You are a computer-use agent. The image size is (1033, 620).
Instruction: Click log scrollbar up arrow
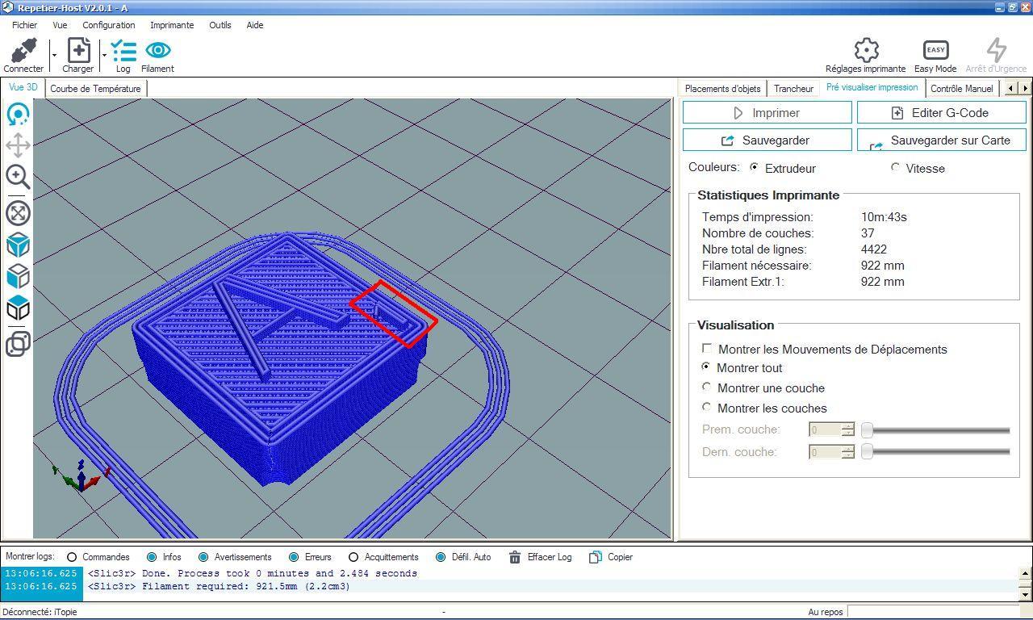pos(1025,574)
